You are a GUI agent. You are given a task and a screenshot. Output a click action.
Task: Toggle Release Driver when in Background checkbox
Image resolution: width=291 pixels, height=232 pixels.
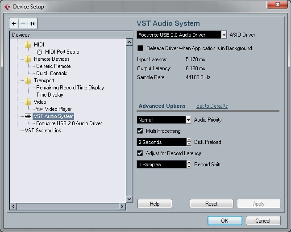click(140, 48)
